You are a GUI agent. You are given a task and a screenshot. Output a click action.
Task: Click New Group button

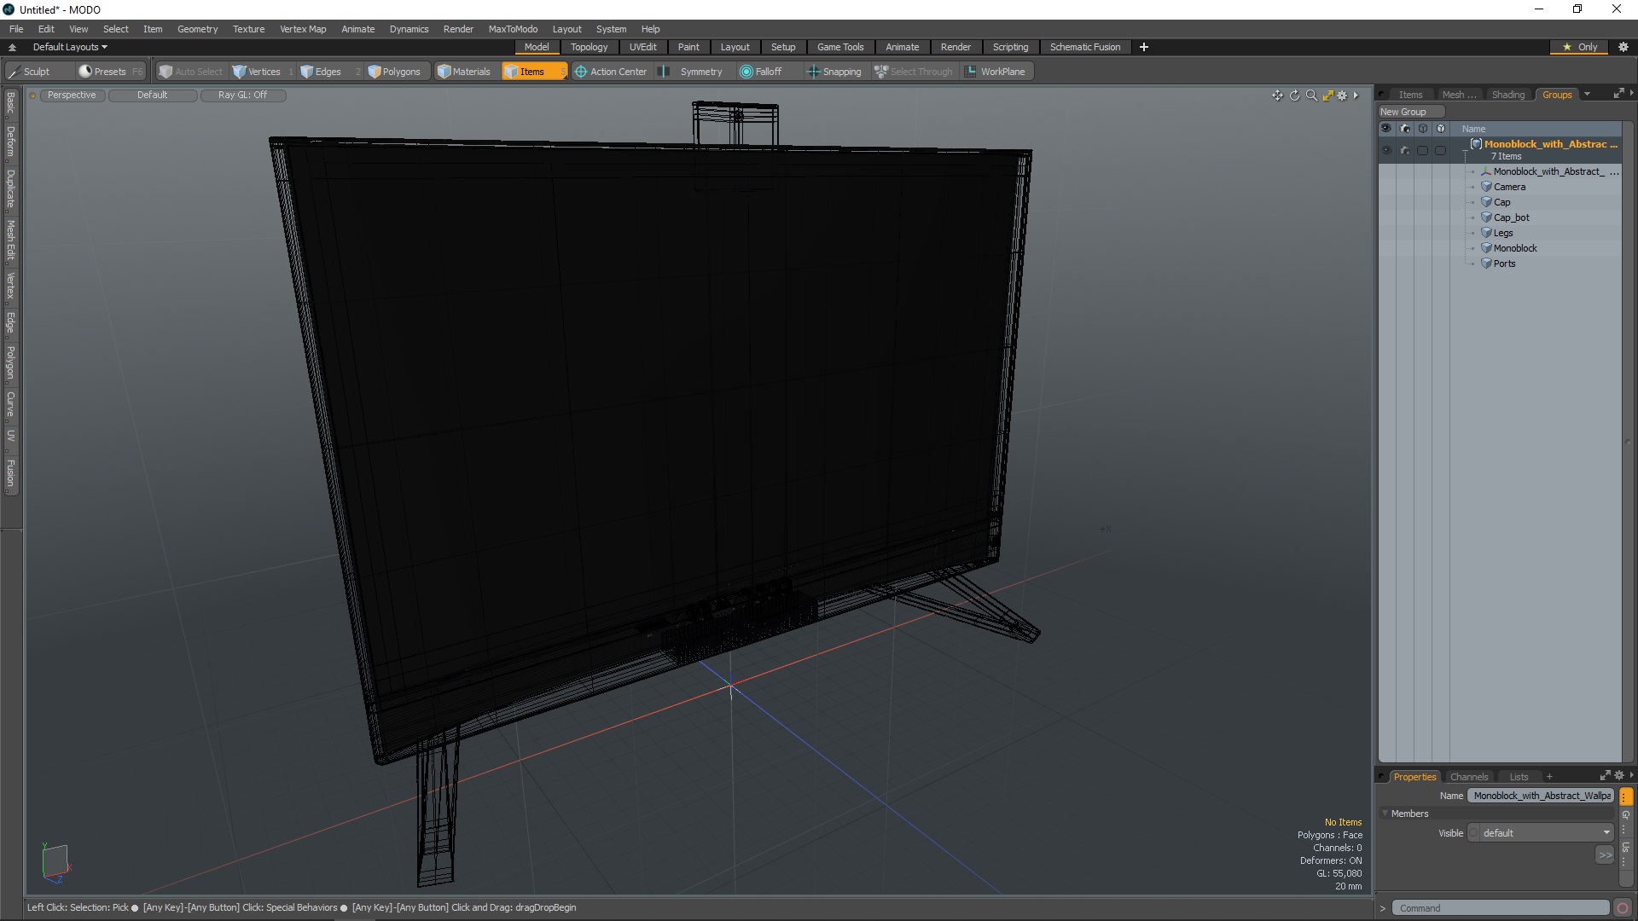point(1410,112)
